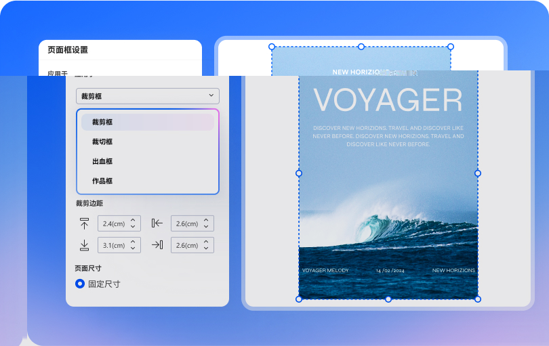Click the 2.4(cm) top margin input field

coord(112,223)
